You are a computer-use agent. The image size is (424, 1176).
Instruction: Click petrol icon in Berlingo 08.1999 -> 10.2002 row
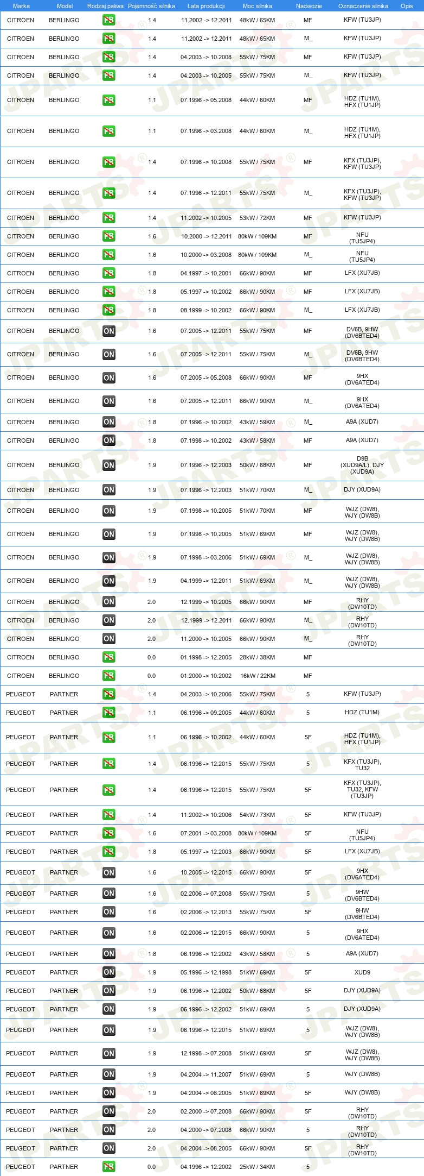pos(109,310)
